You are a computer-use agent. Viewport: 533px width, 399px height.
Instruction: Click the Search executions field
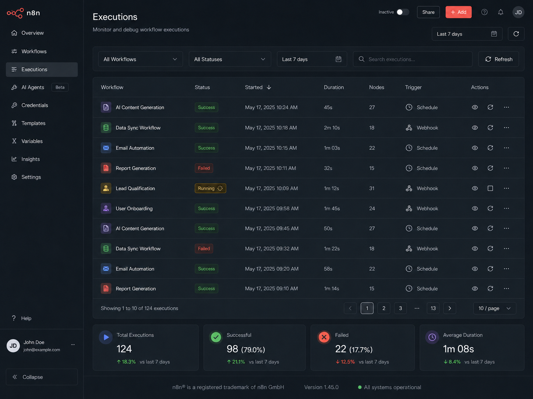pos(413,59)
